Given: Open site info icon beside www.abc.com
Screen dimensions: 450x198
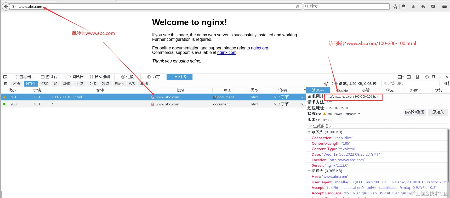Looking at the screenshot, I should (14, 7).
